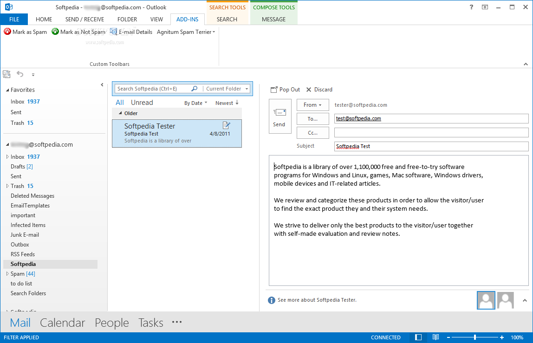
Task: Collapse the Older message group
Action: coord(120,113)
